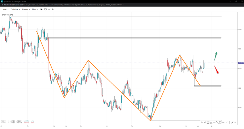Screen dimensions: 244x129
Task: Open the Display options dropdown
Action: point(26,9)
